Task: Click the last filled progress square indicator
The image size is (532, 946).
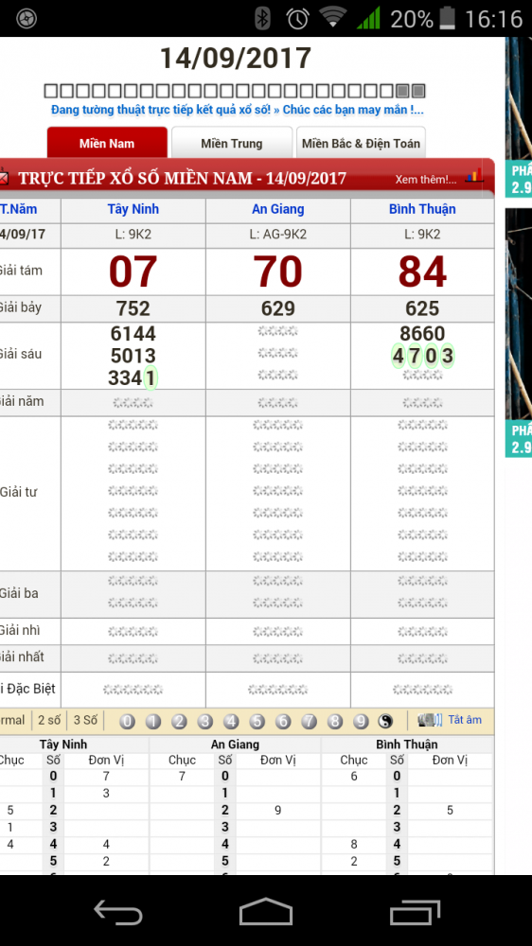Action: click(418, 91)
